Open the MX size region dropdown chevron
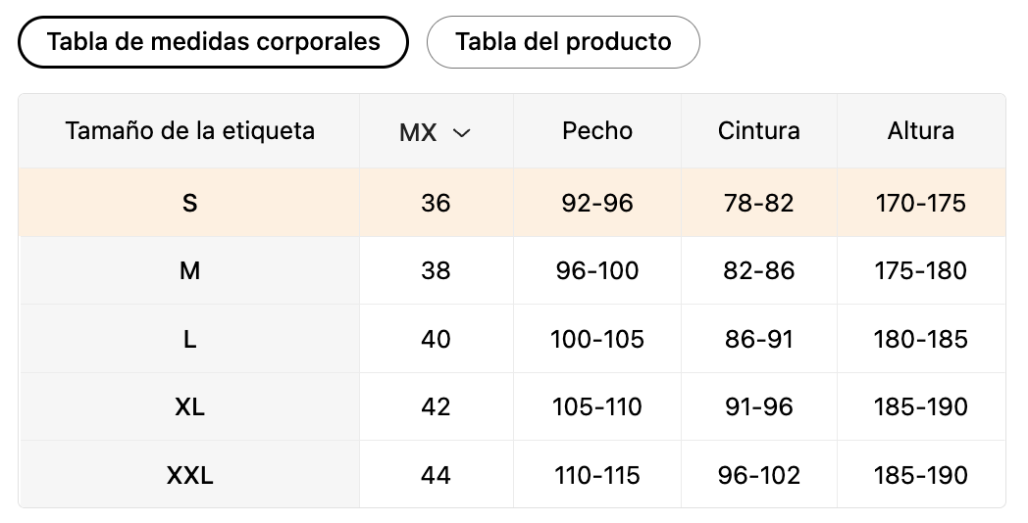1028x523 pixels. pos(462,133)
